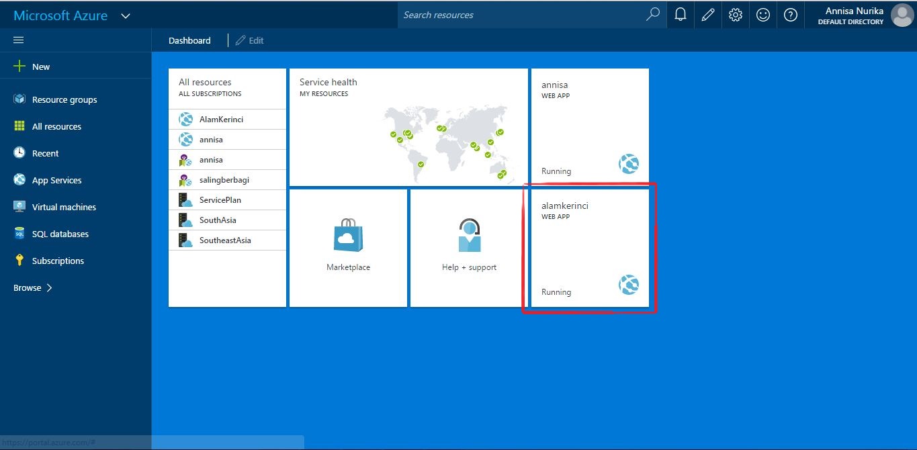The image size is (917, 450).
Task: Click the user avatar picture
Action: (x=902, y=15)
